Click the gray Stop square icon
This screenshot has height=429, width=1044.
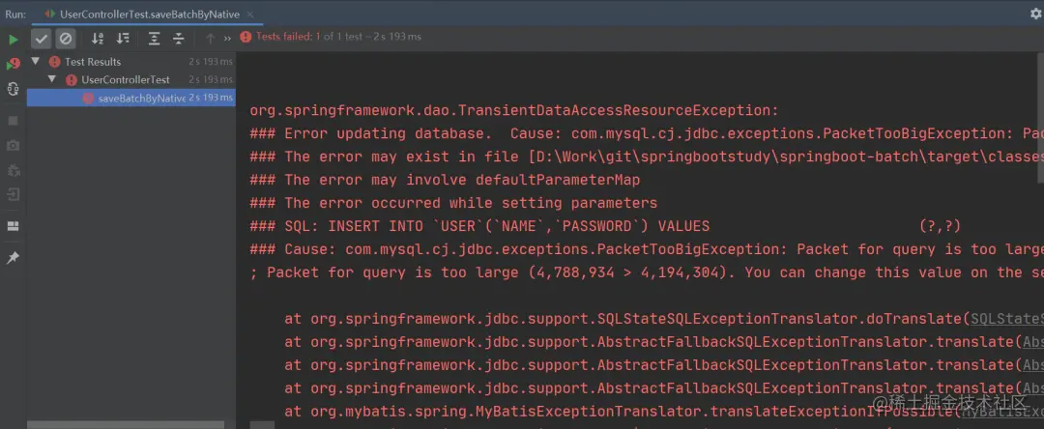(13, 121)
